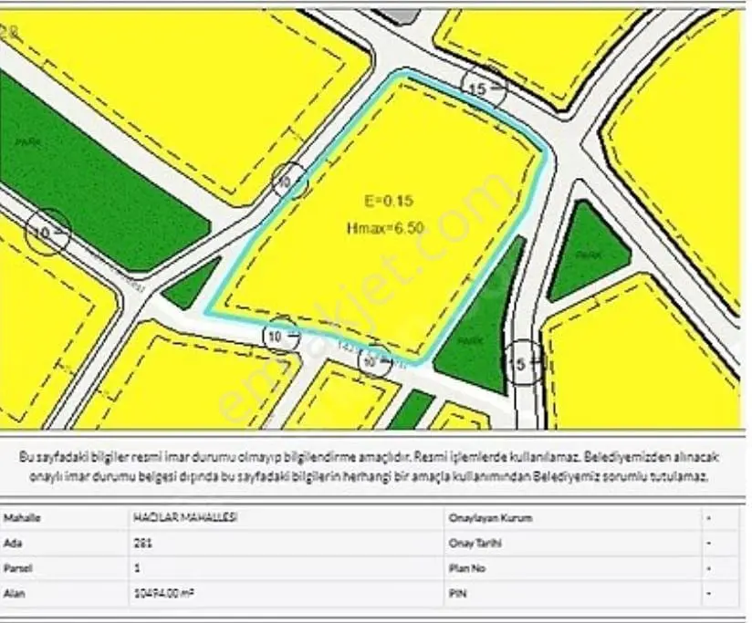Click the Parsel value '1'
The image size is (752, 623).
(x=137, y=568)
